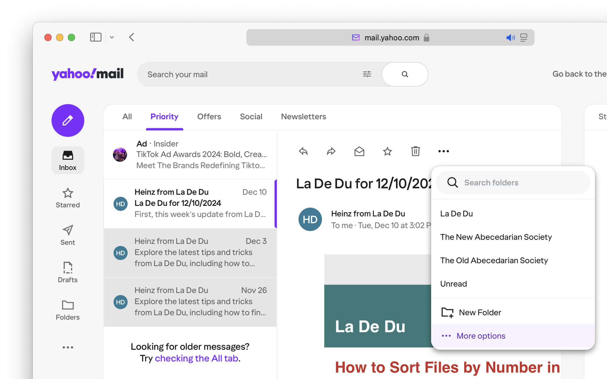This screenshot has height=379, width=607.
Task: Switch to the Social tab
Action: click(x=251, y=117)
